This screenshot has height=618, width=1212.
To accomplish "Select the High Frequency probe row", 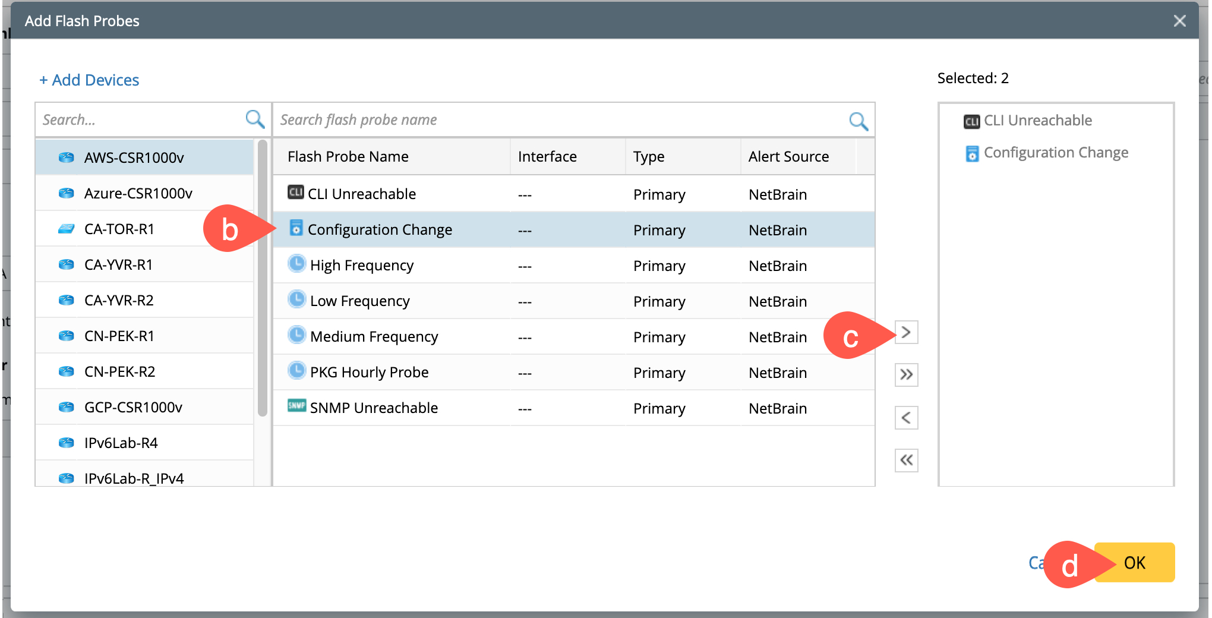I will [x=361, y=266].
